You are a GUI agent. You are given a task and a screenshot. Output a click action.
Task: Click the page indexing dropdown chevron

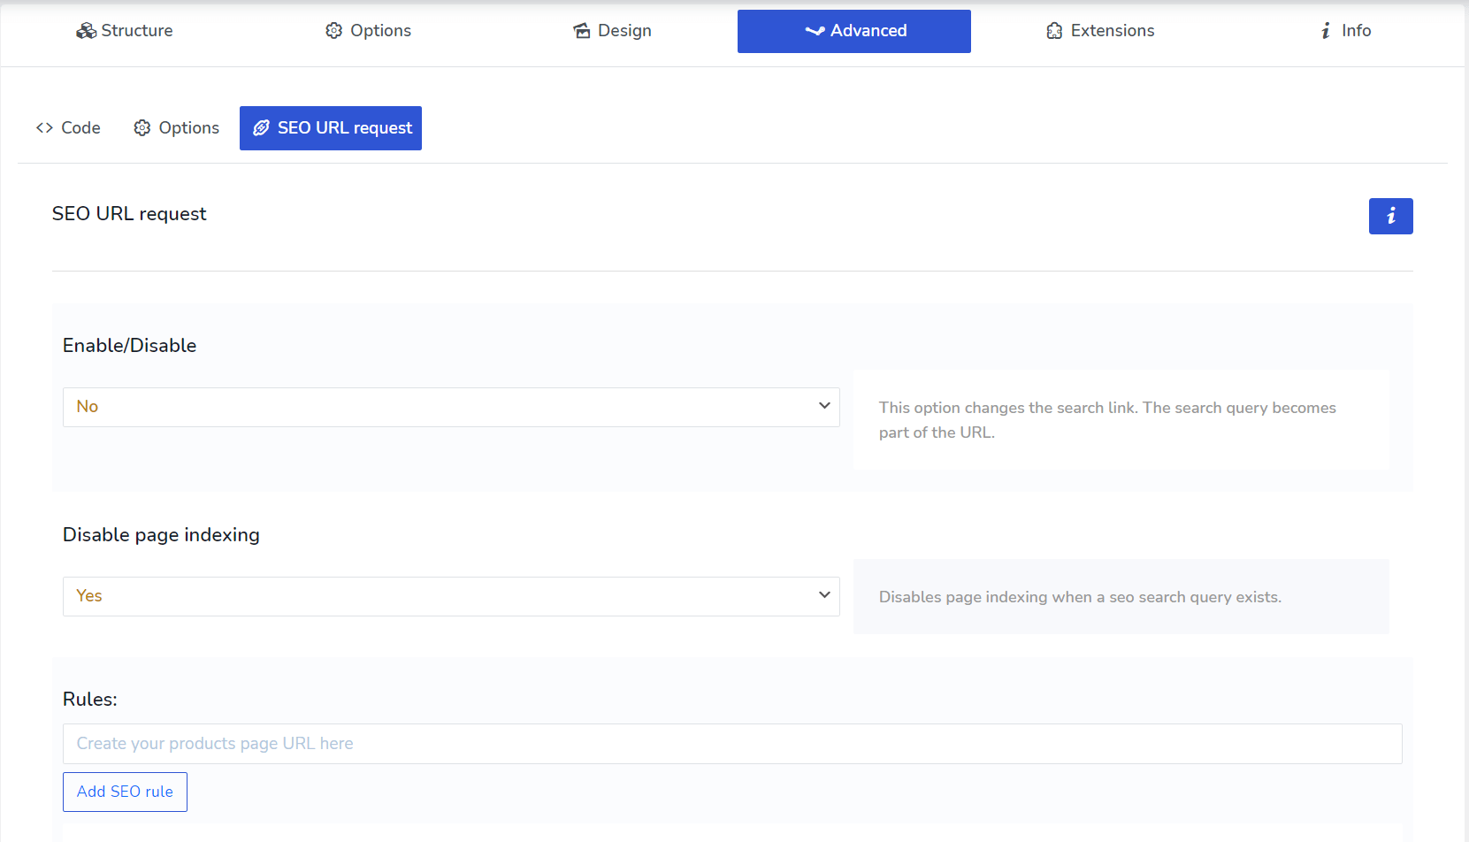[824, 595]
